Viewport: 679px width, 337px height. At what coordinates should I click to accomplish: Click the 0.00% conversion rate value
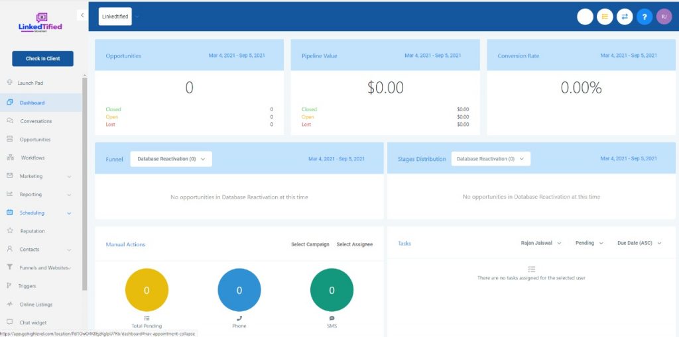coord(581,88)
